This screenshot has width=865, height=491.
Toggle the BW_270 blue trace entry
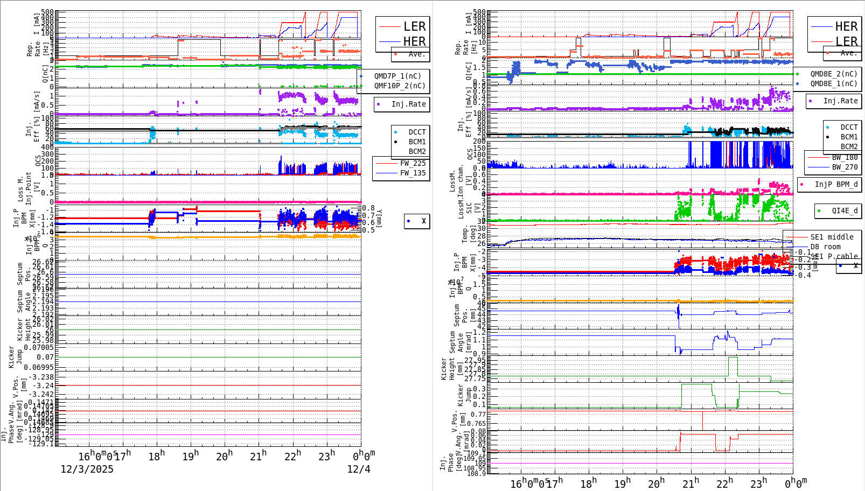(x=819, y=167)
